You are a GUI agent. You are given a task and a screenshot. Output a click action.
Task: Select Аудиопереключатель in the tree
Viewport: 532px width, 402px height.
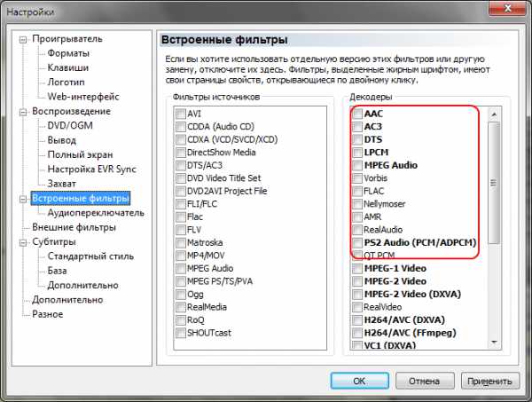coord(96,213)
